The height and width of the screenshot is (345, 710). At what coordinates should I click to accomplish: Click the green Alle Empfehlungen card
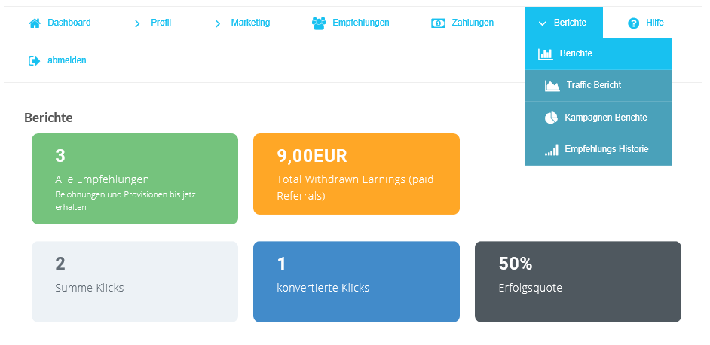click(135, 179)
